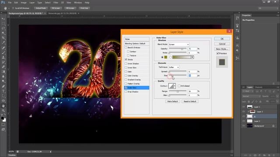This screenshot has width=280, height=157.
Task: Open the Blend Mode Screen dropdown
Action: pos(178,44)
